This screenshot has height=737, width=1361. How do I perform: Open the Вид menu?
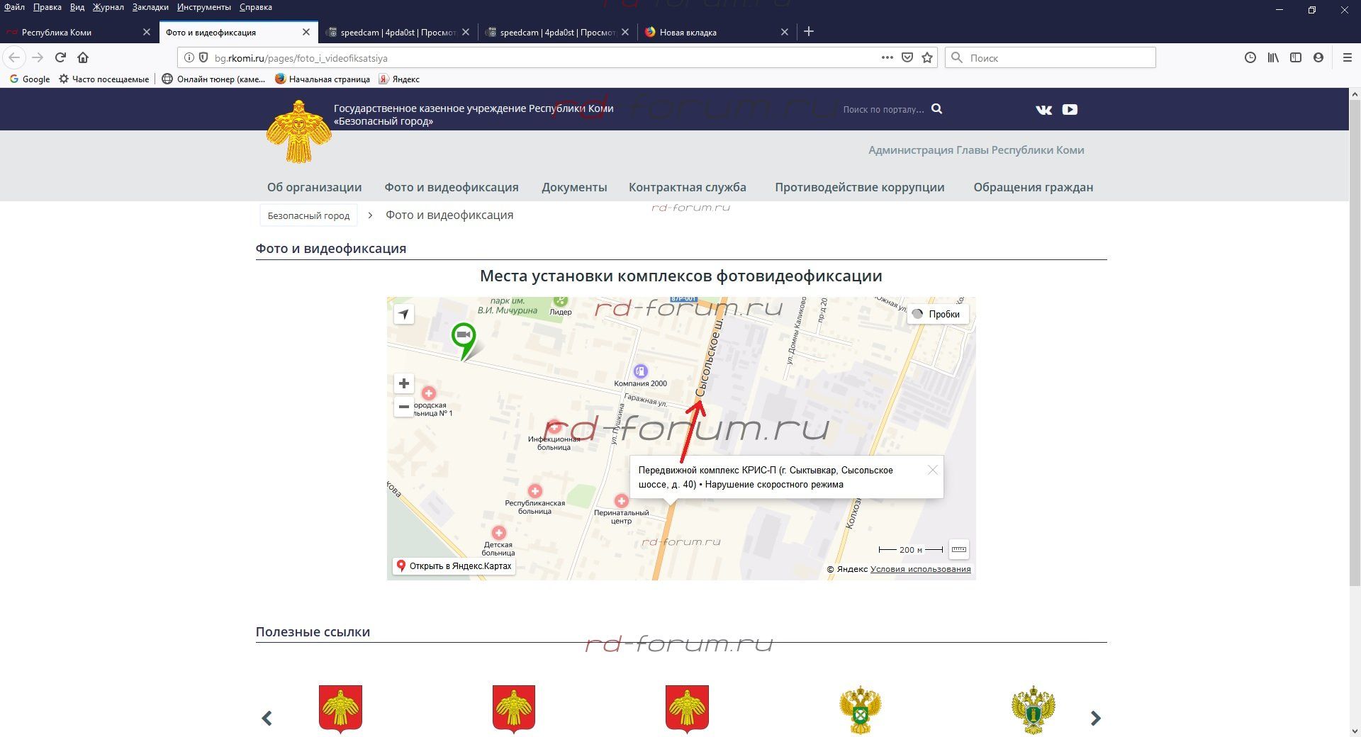coord(77,7)
